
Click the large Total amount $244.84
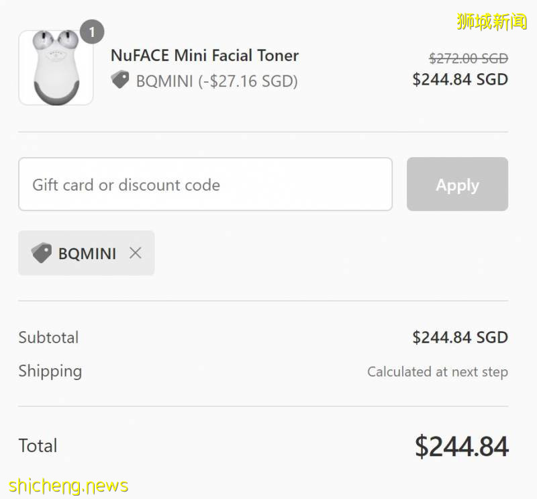(x=461, y=447)
